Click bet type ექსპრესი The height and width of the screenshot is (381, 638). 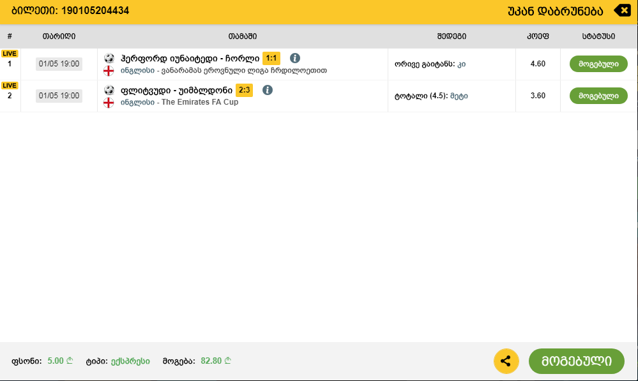pyautogui.click(x=130, y=361)
